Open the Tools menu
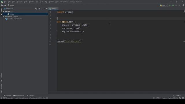Screen dimensions: 185x104 pyautogui.click(x=41, y=2)
